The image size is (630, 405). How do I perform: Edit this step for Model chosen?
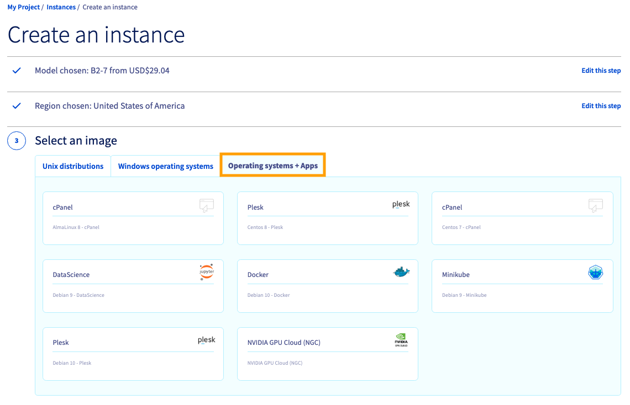tap(601, 71)
